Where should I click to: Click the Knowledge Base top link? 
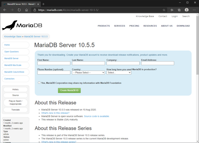(145, 16)
